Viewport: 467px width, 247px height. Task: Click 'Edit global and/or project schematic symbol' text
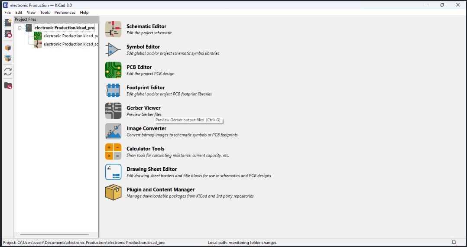coord(173,53)
